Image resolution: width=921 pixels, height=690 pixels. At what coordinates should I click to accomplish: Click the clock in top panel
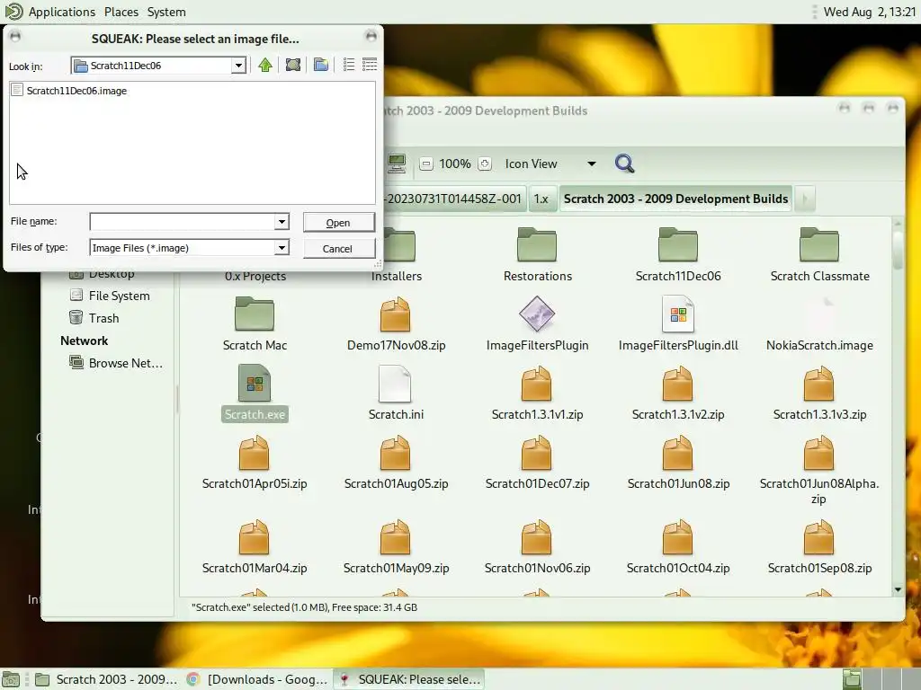(x=869, y=12)
